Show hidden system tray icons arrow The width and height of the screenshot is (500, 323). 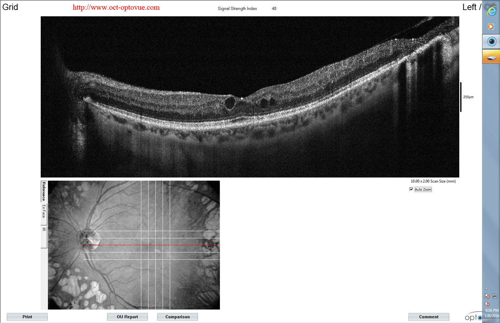486,288
